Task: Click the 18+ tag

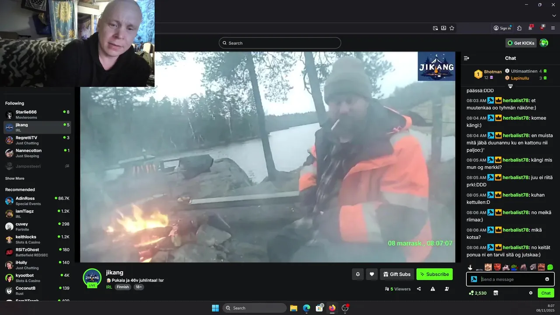Action: [x=138, y=287]
